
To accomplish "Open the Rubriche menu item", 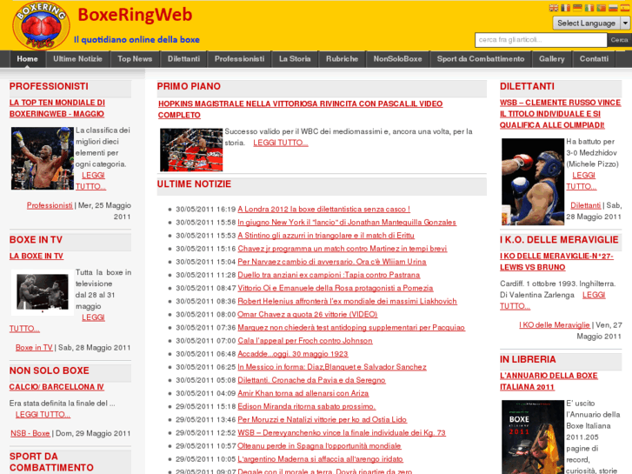I will pyautogui.click(x=342, y=59).
